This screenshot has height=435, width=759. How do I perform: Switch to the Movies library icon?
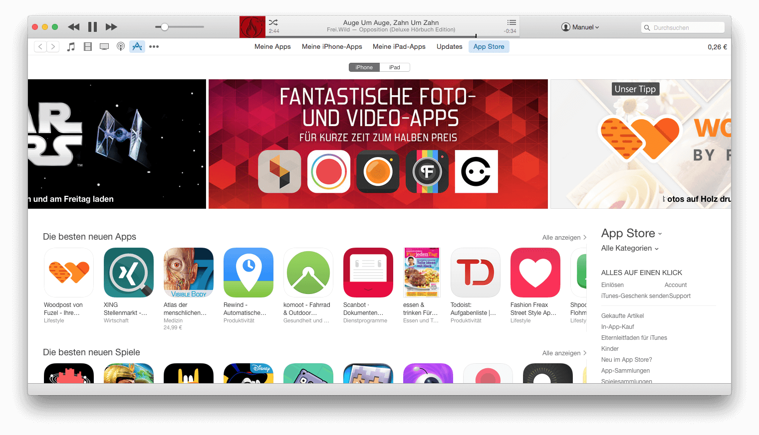pos(88,47)
